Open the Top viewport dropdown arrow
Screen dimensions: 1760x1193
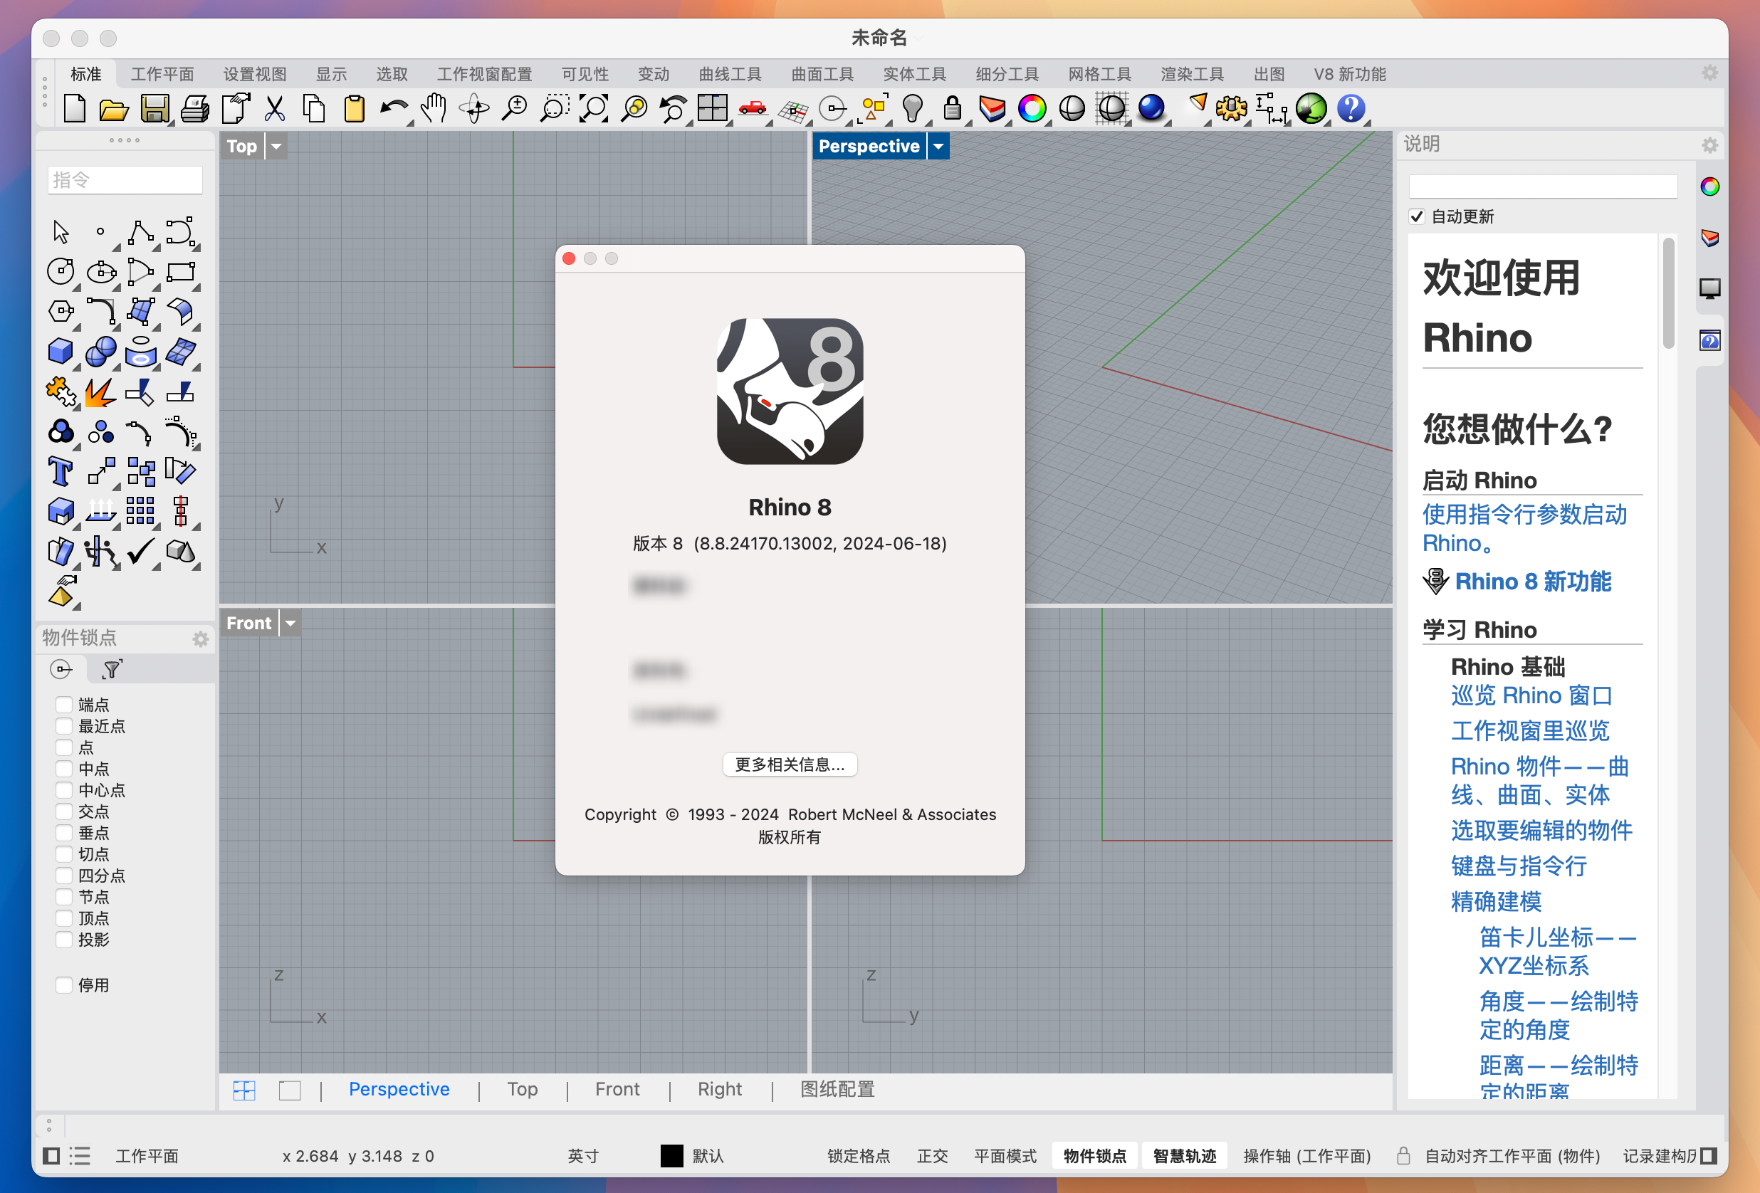click(x=276, y=146)
